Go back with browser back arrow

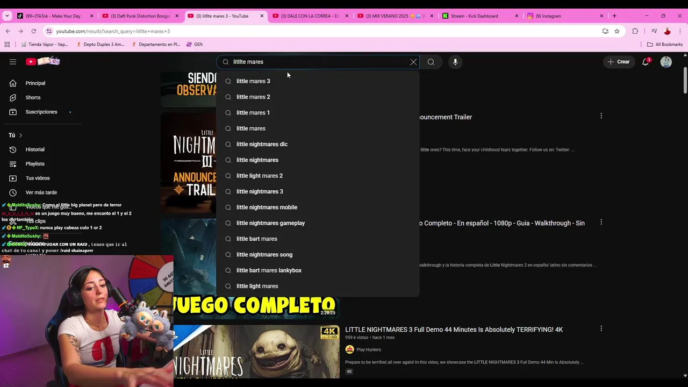point(8,31)
